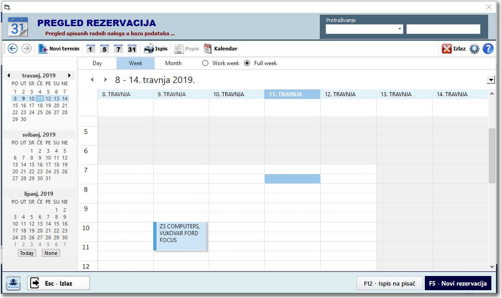Switch to Day tab
Screen dimensions: 501x298
[x=97, y=63]
